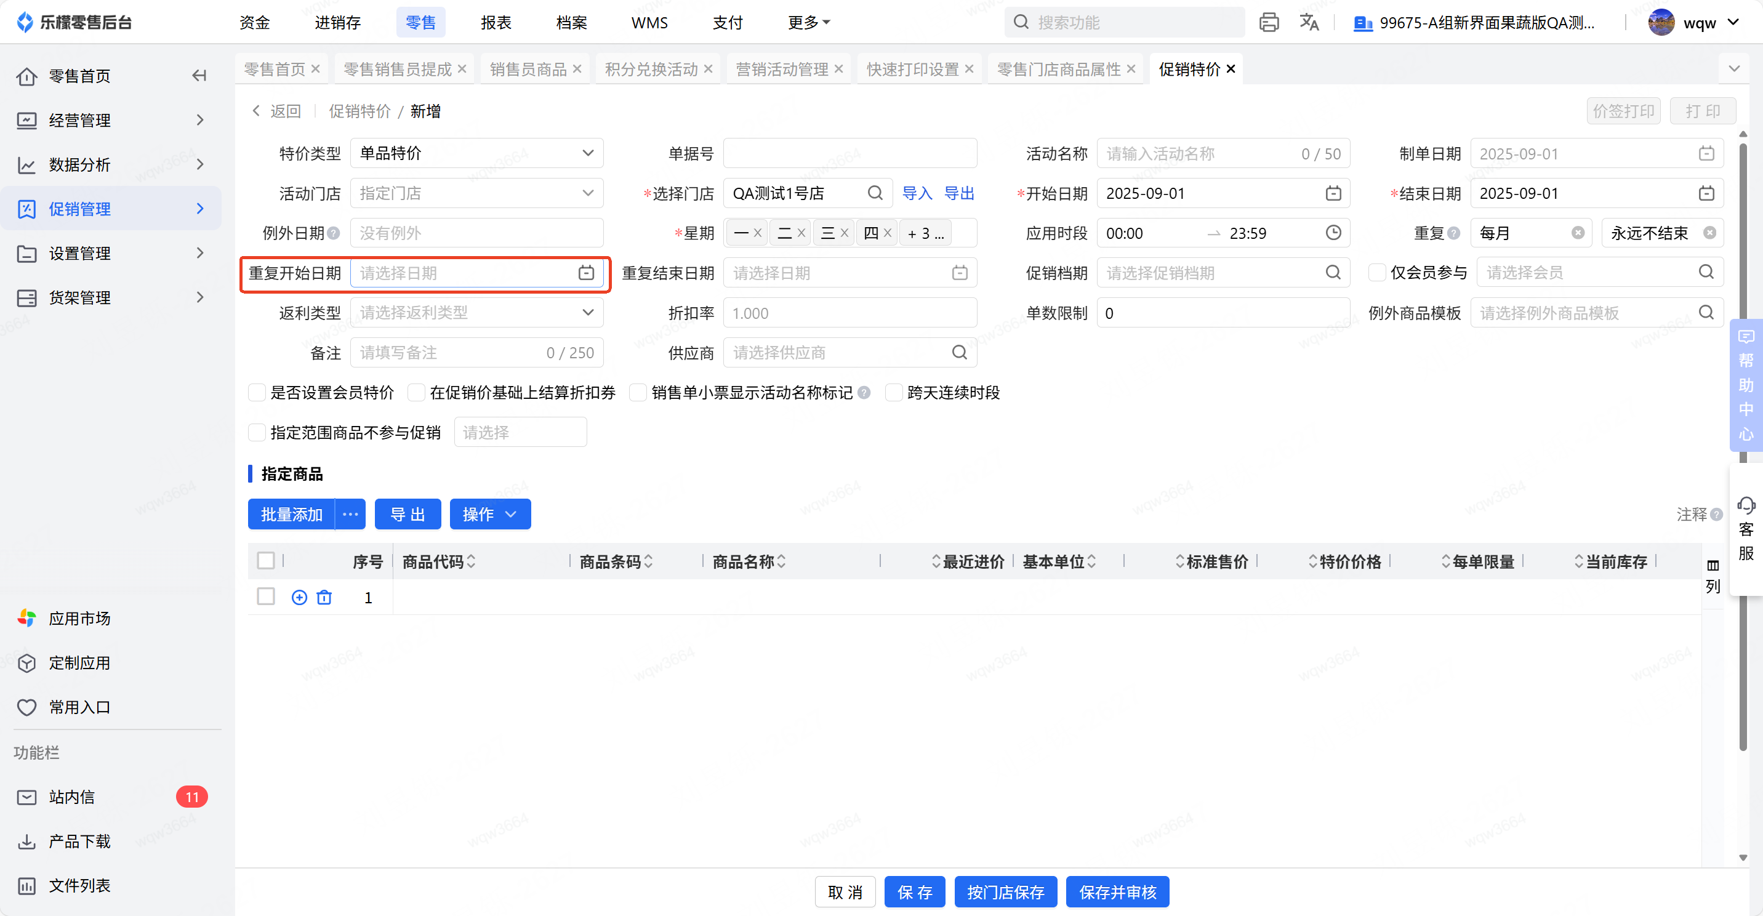Click 备注 input field
Image resolution: width=1763 pixels, height=916 pixels.
pyautogui.click(x=477, y=353)
